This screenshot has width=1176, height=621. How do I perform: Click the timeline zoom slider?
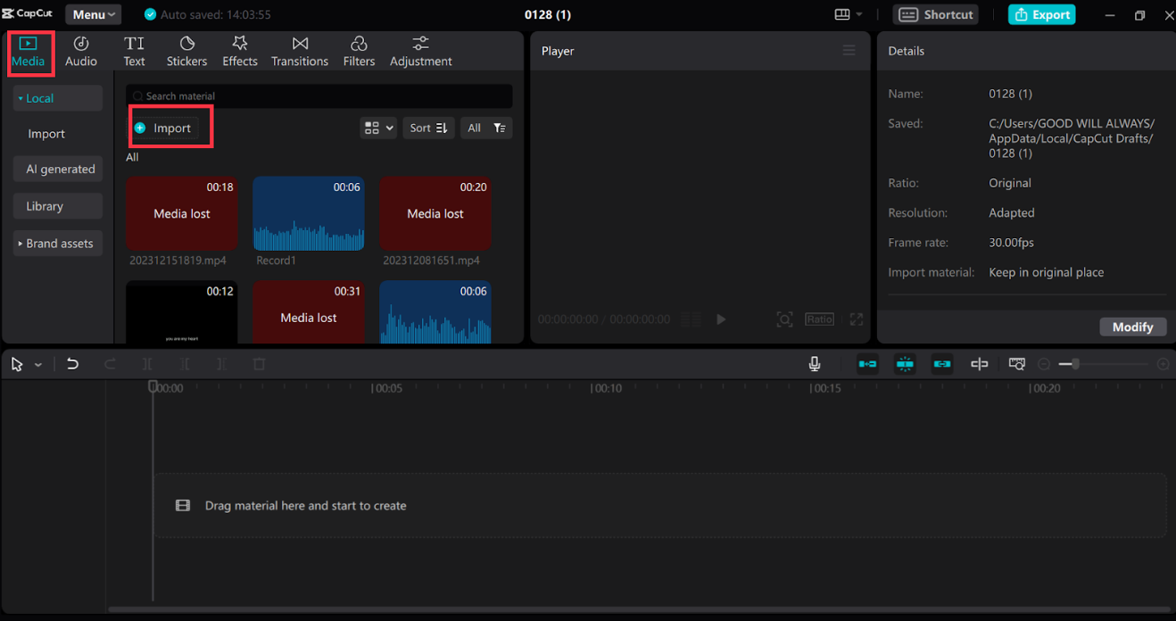(1104, 364)
